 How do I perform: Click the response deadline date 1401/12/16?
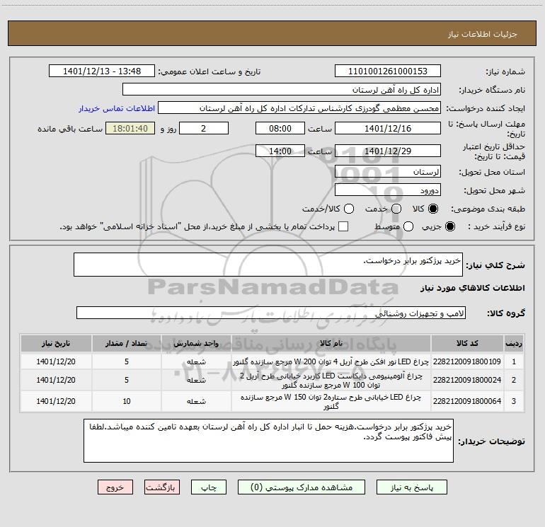pos(388,128)
